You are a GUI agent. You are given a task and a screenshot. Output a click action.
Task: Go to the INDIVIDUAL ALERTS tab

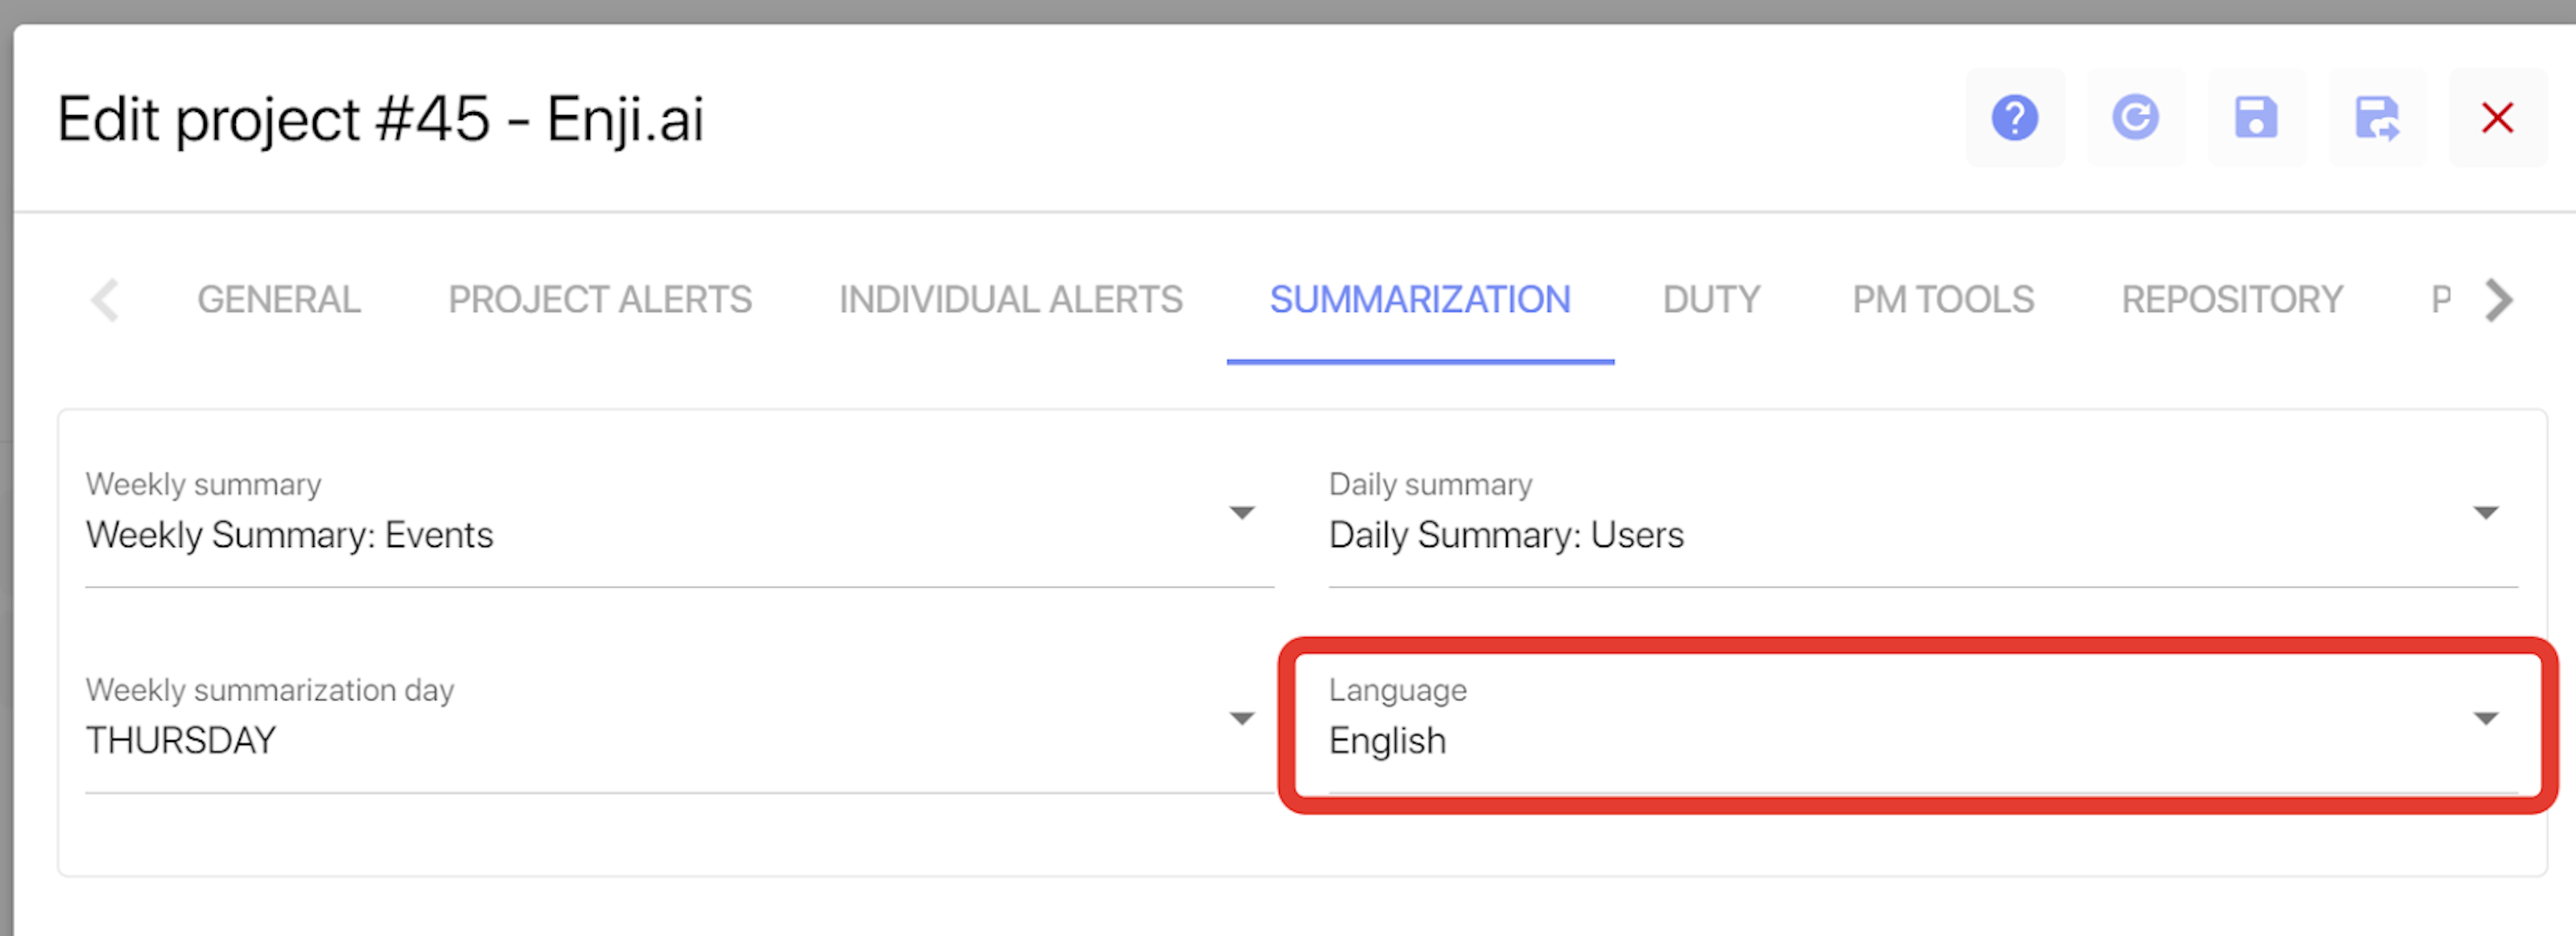click(1011, 300)
